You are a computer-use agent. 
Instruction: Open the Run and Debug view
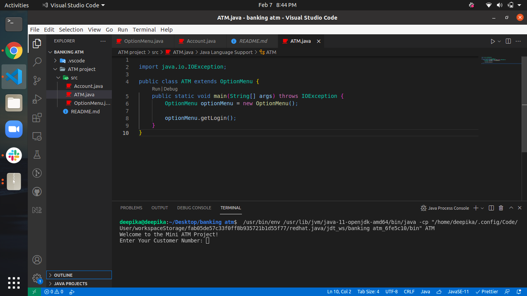point(37,99)
